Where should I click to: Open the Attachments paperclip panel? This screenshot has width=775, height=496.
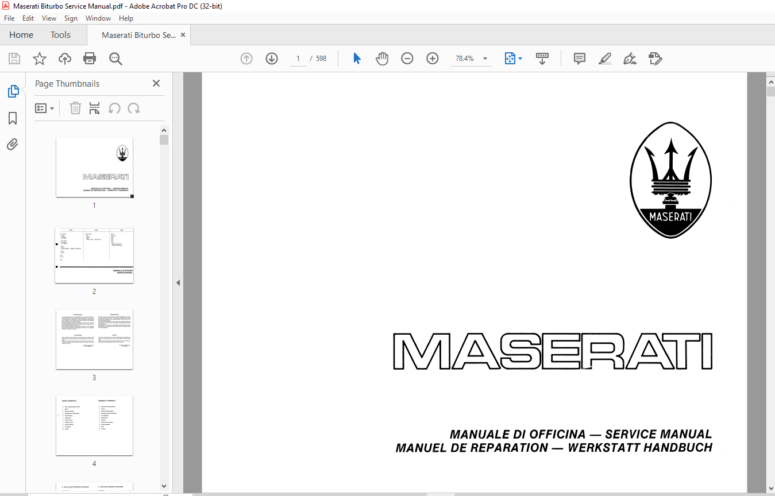pyautogui.click(x=13, y=144)
